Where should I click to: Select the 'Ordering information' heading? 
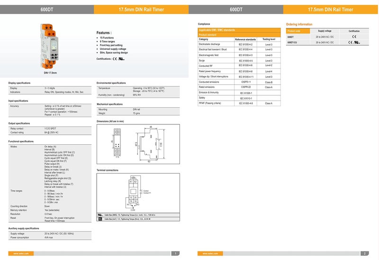(x=299, y=24)
